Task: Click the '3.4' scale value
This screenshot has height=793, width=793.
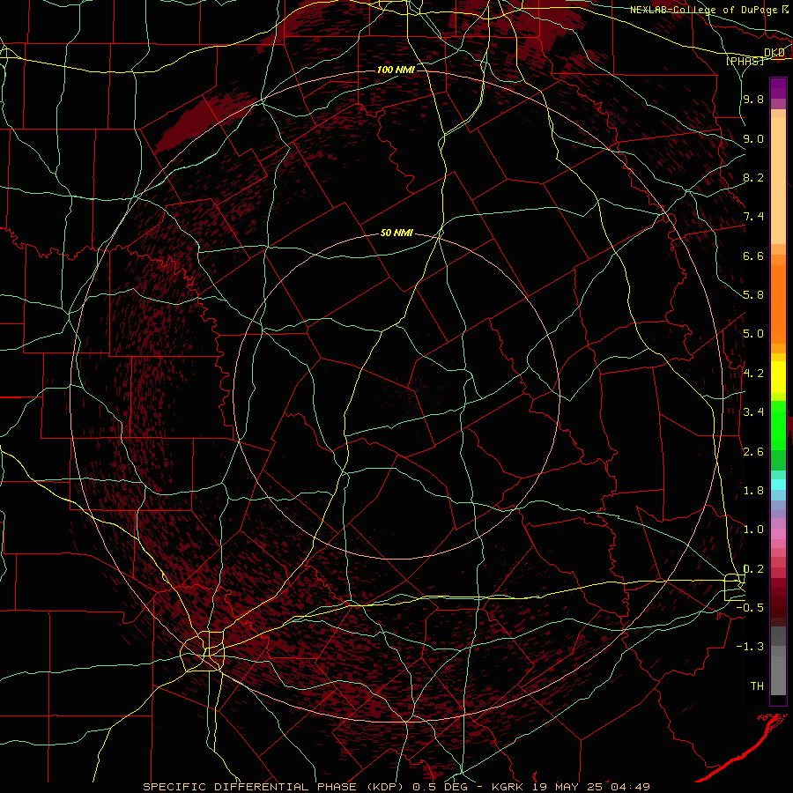Action: [x=753, y=412]
